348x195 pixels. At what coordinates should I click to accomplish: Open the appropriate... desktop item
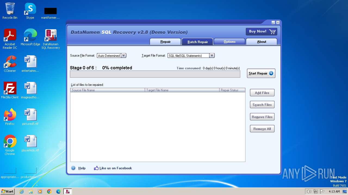10,173
